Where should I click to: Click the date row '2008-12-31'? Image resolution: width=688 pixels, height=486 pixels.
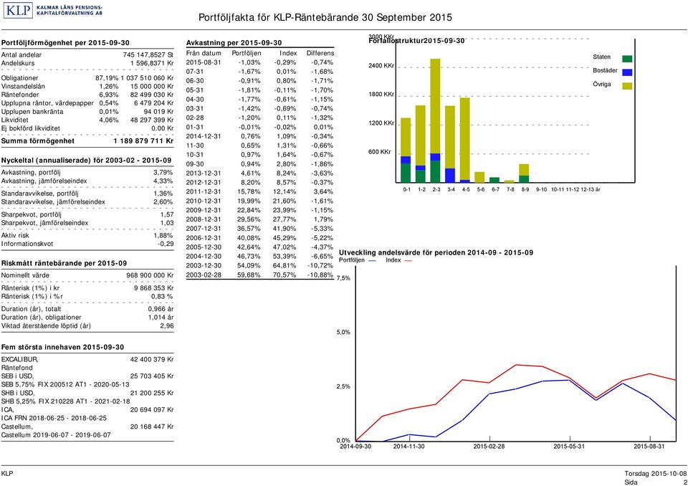click(x=204, y=219)
